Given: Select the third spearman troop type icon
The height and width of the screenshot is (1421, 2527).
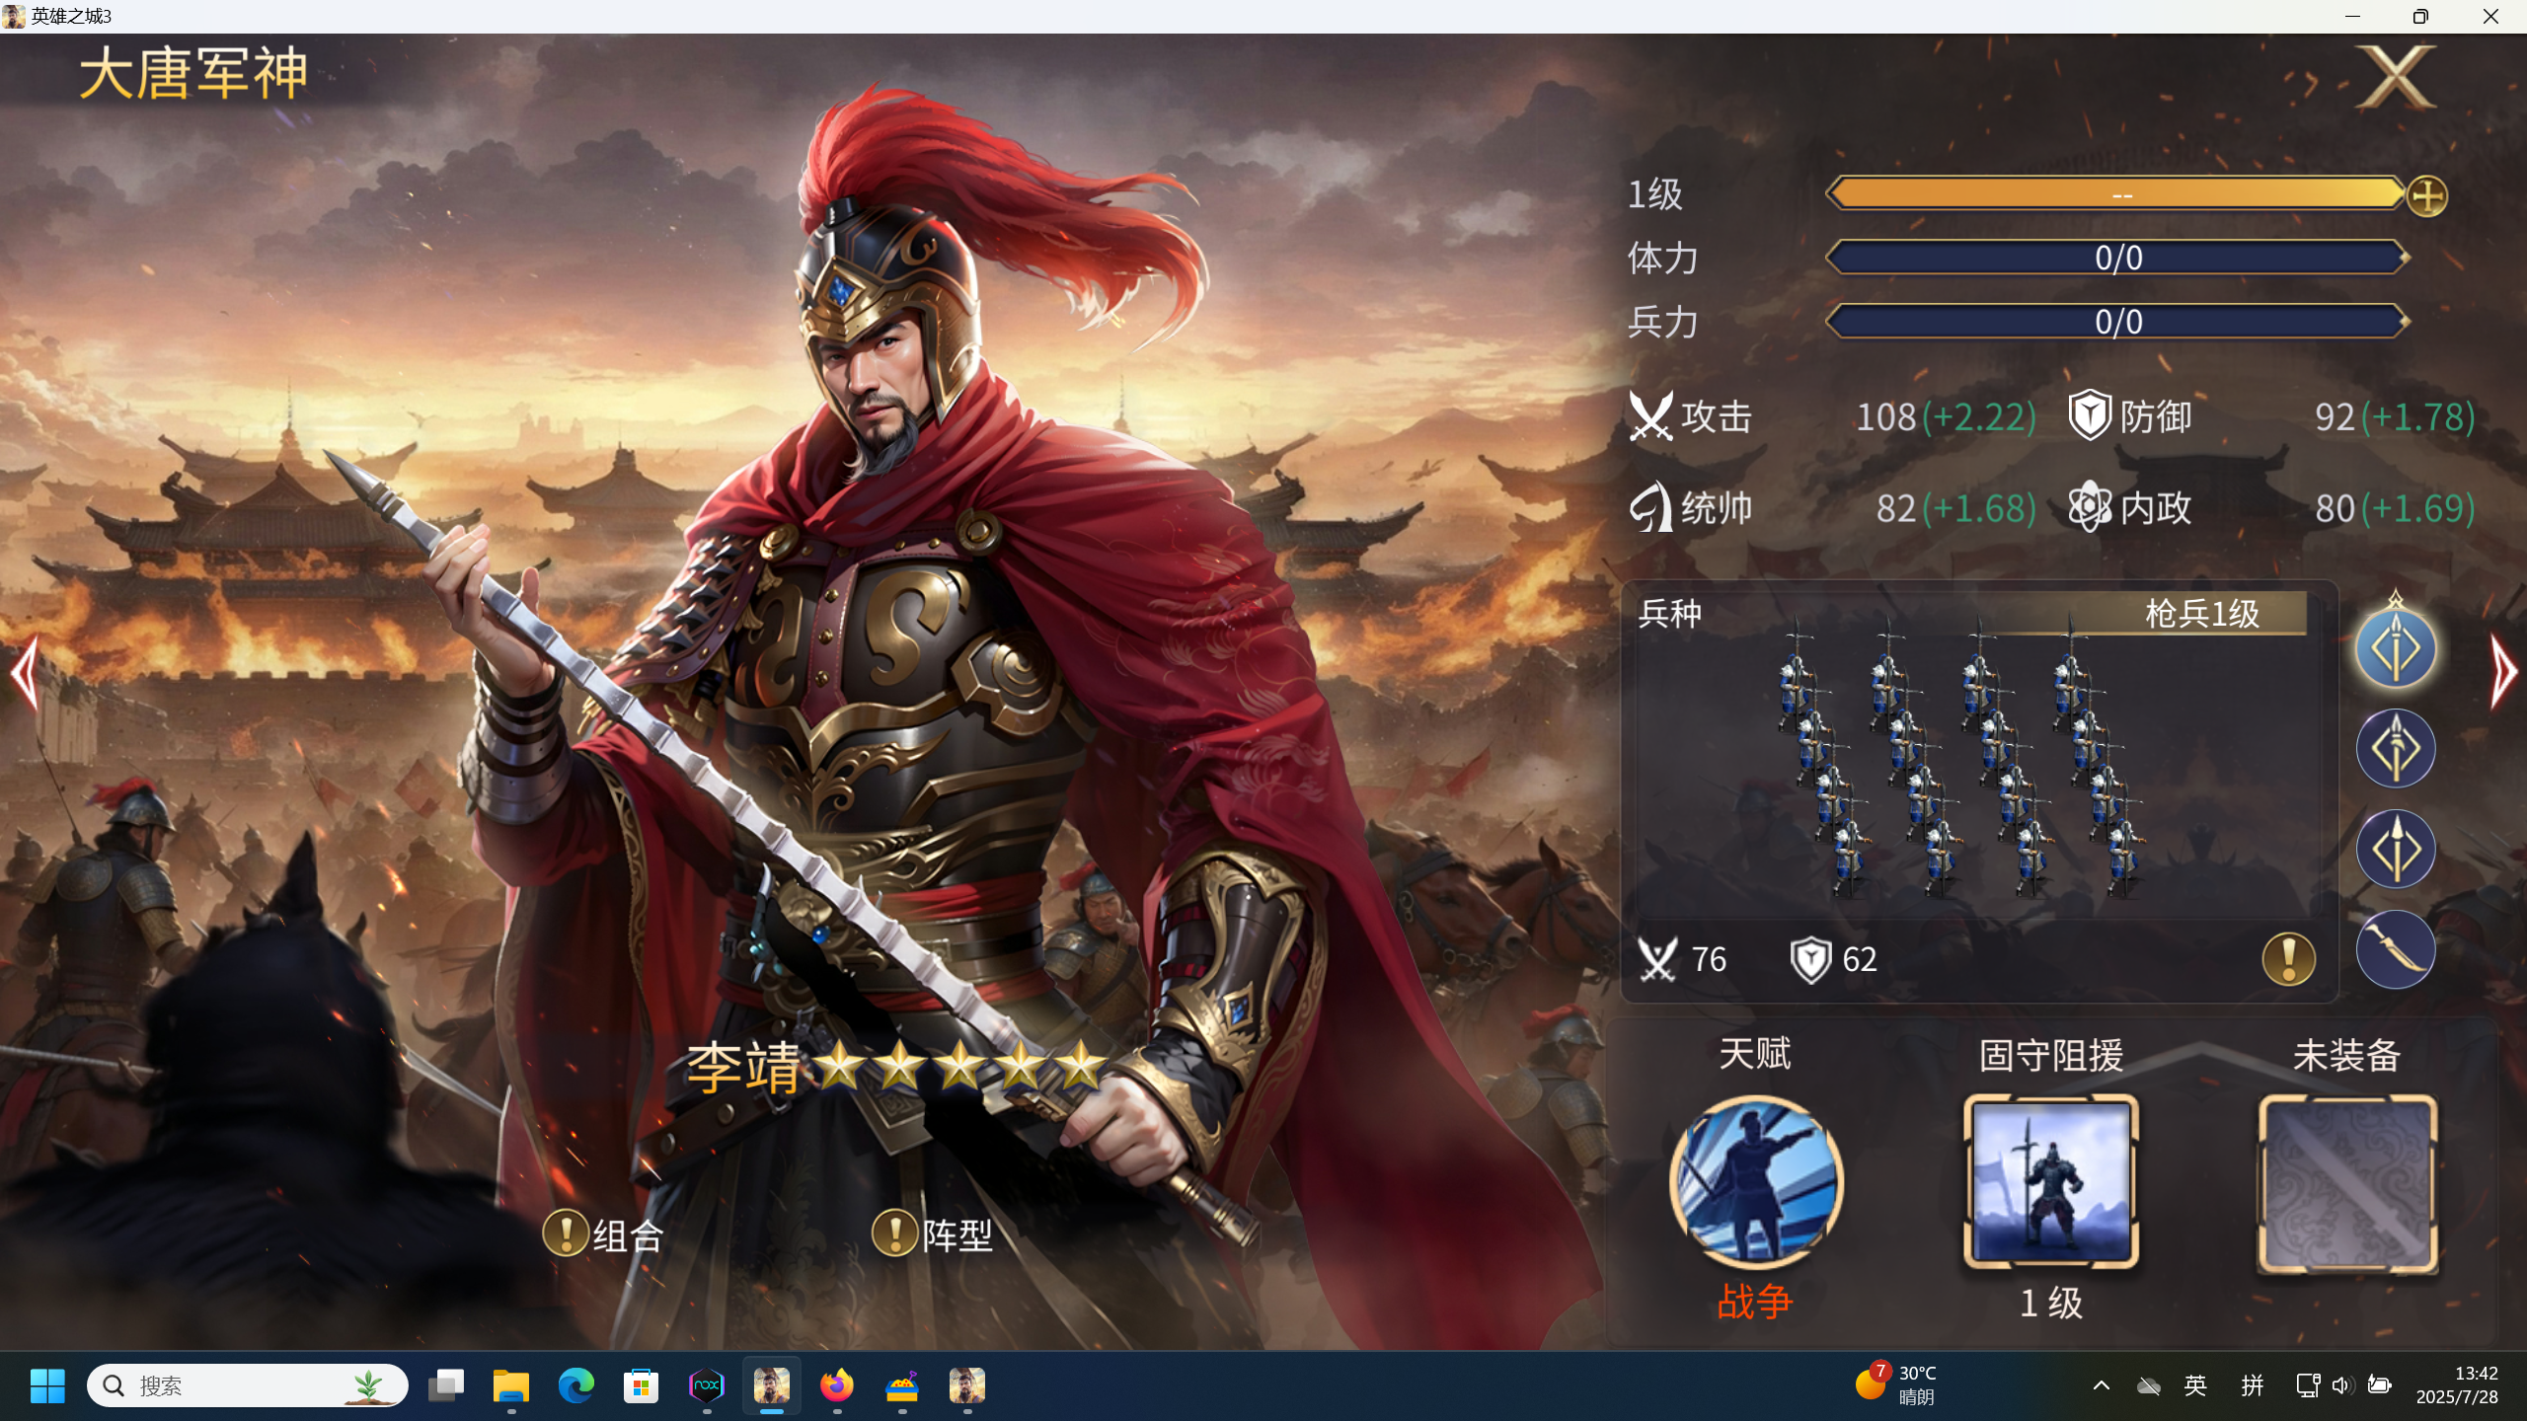Looking at the screenshot, I should [x=2396, y=849].
